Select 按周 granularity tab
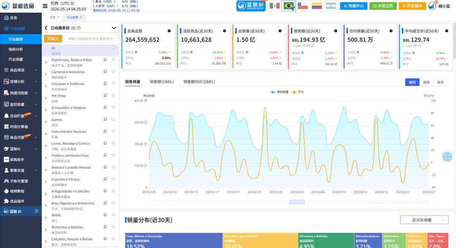 tap(426, 82)
